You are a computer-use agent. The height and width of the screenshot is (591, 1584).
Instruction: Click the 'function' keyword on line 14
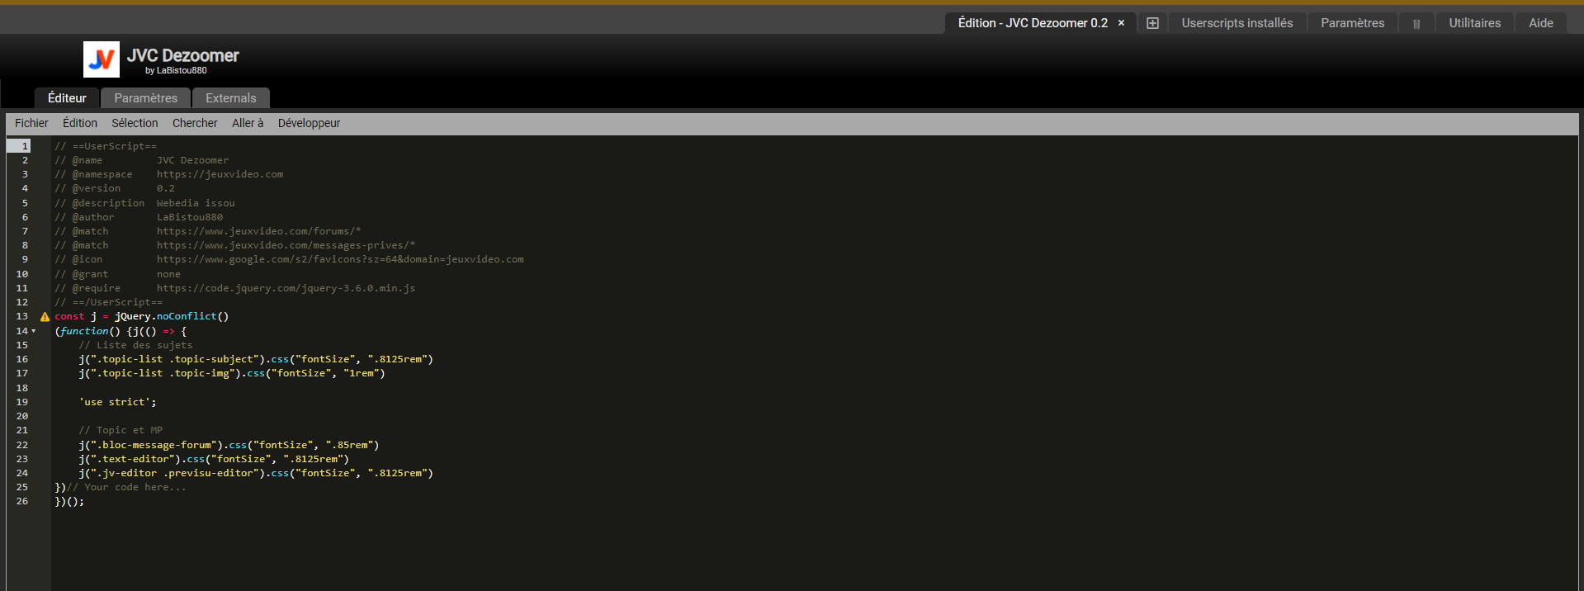click(84, 332)
